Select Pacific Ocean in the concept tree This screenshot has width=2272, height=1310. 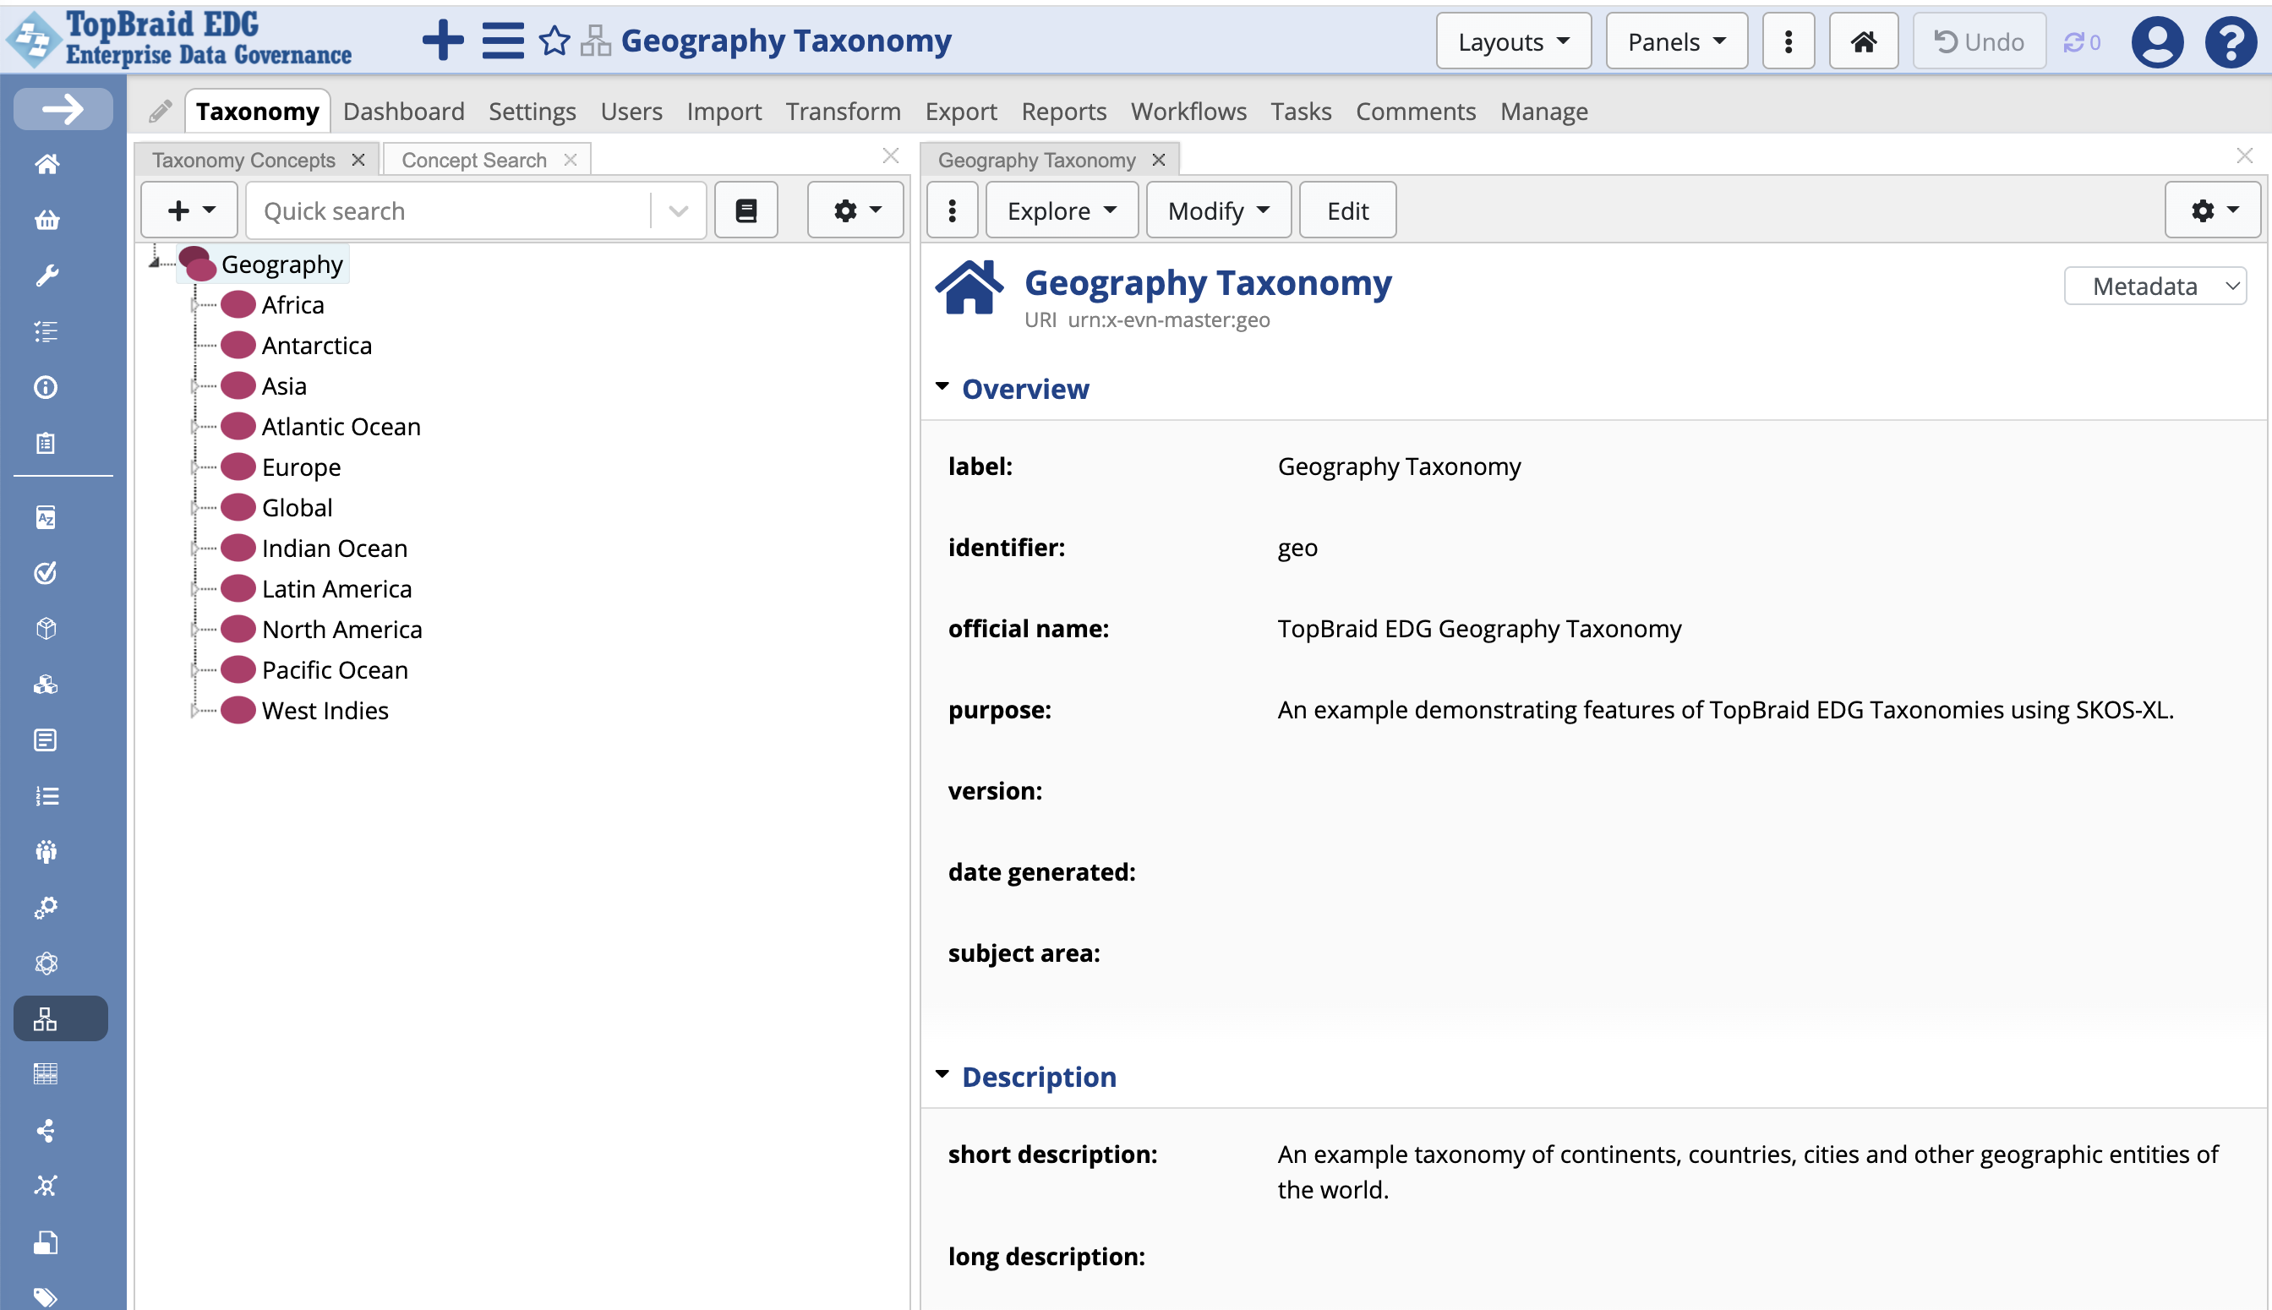tap(335, 670)
